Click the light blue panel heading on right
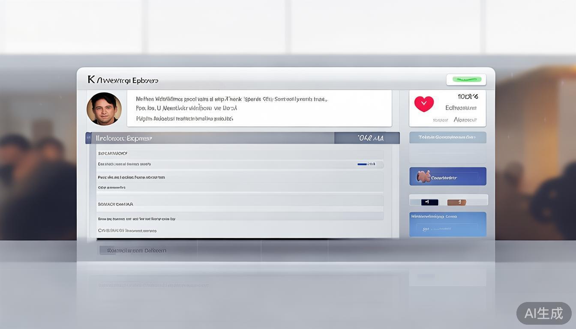576x329 pixels. point(447,138)
